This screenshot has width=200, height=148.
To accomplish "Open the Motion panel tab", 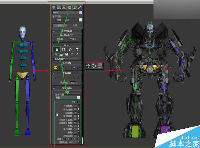I will (69, 7).
